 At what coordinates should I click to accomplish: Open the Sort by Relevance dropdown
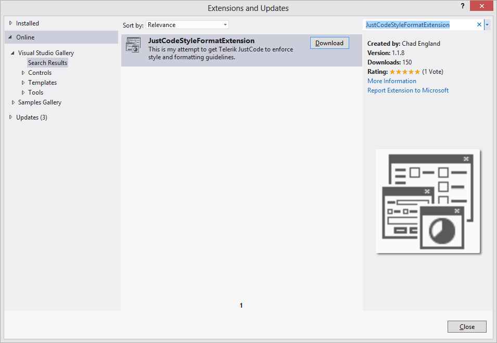click(x=187, y=24)
